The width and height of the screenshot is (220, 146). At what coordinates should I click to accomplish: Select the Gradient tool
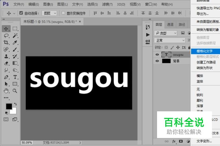pyautogui.click(x=15, y=63)
